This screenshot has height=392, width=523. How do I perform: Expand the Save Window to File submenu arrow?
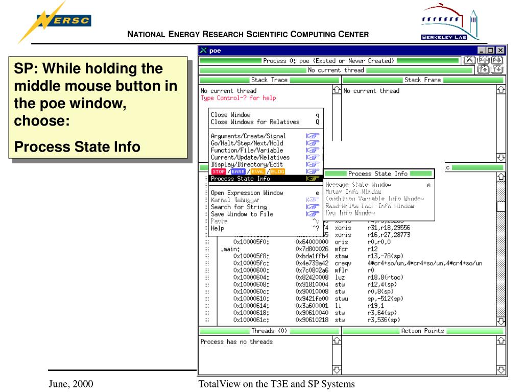point(313,214)
